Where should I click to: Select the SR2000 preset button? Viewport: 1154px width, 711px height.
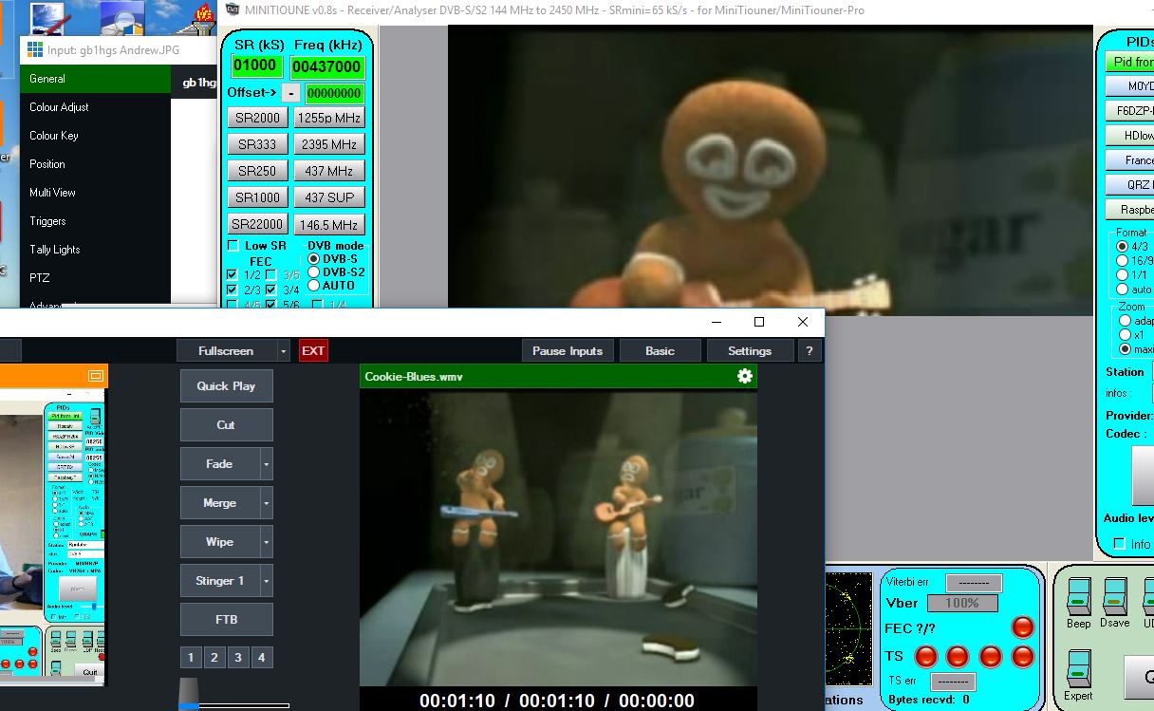258,118
